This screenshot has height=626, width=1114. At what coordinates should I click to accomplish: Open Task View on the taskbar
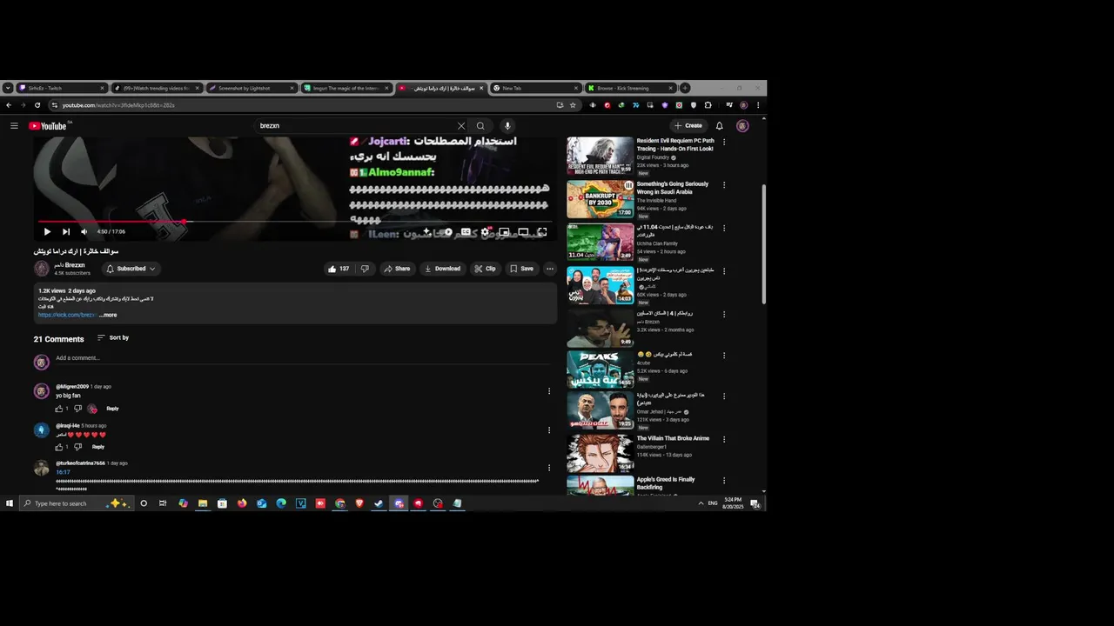click(x=163, y=503)
